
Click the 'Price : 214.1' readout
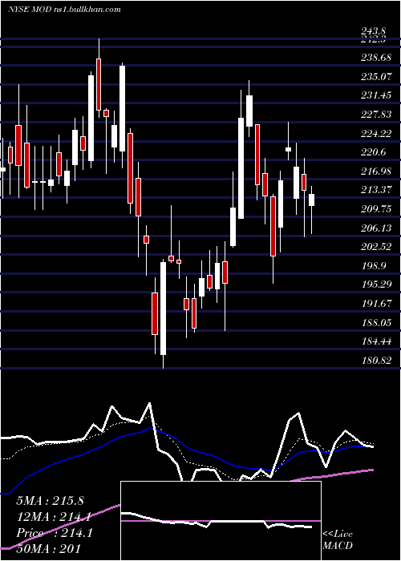(55, 533)
